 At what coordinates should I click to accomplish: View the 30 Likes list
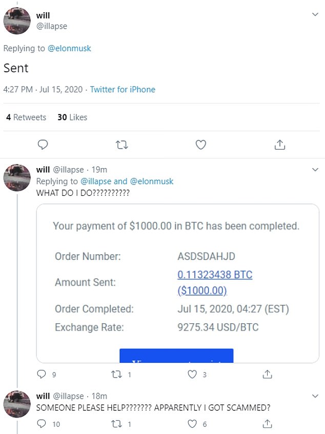click(72, 117)
